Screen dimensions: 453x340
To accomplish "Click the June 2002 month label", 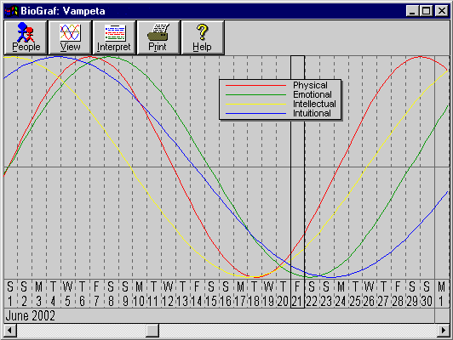I will [x=31, y=315].
